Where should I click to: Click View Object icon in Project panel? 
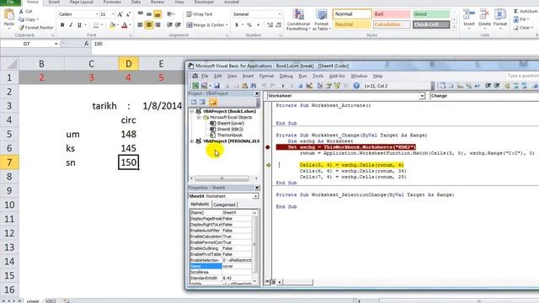pyautogui.click(x=202, y=102)
